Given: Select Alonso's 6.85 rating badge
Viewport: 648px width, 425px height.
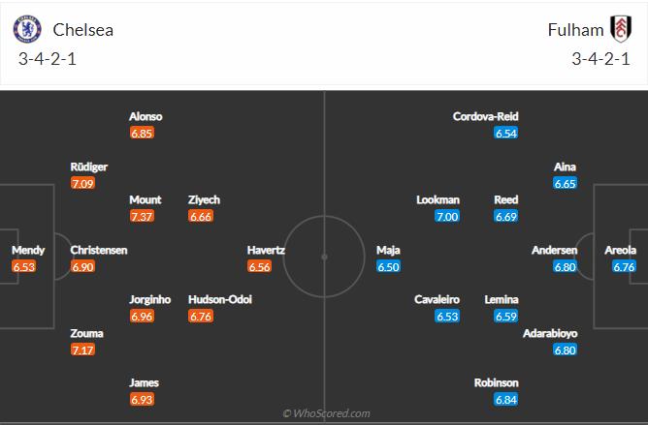Looking at the screenshot, I should tap(142, 133).
